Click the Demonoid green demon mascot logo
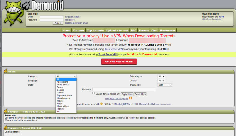The height and width of the screenshot is (136, 236). [14, 13]
